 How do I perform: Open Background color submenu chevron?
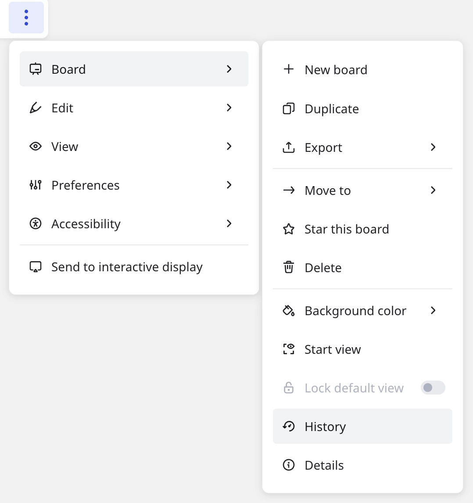(x=433, y=311)
